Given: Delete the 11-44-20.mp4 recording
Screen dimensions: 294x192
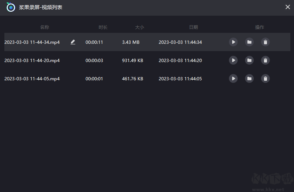Looking at the screenshot, I should (265, 60).
